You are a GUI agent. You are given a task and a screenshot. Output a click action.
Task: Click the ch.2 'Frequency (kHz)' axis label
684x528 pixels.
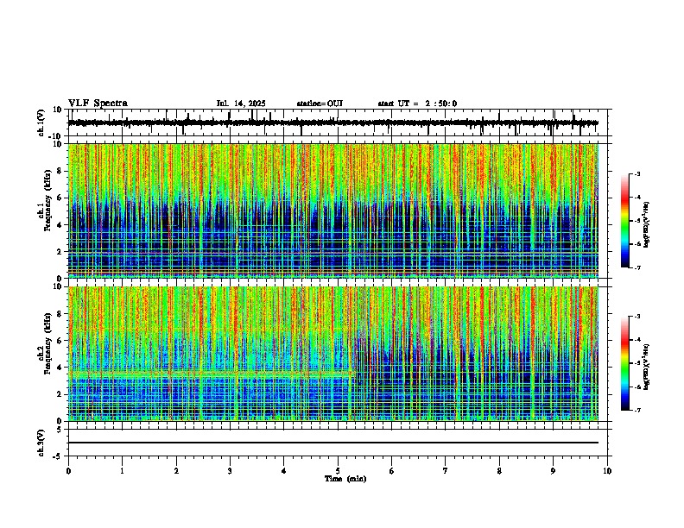pyautogui.click(x=47, y=343)
